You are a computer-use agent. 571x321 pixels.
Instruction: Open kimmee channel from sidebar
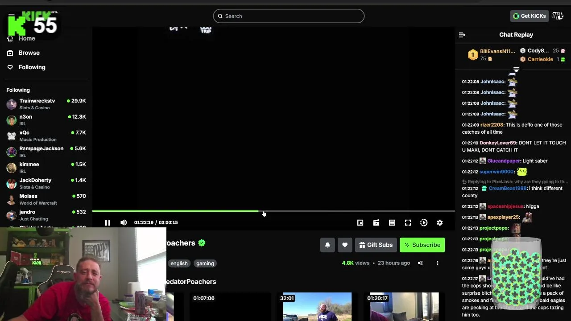[46, 168]
